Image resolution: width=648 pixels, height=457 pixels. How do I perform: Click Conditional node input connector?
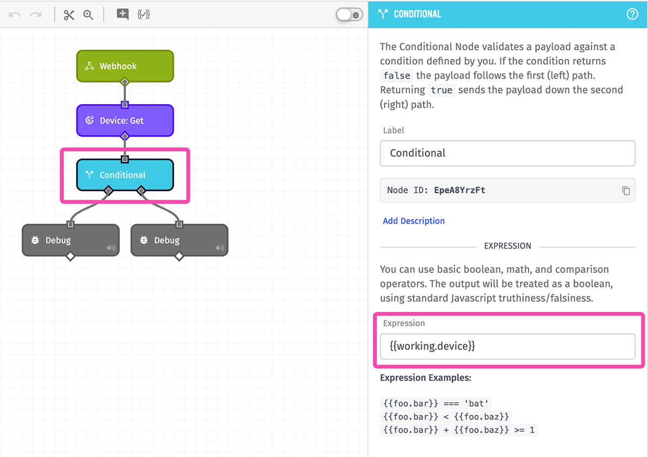(x=125, y=159)
